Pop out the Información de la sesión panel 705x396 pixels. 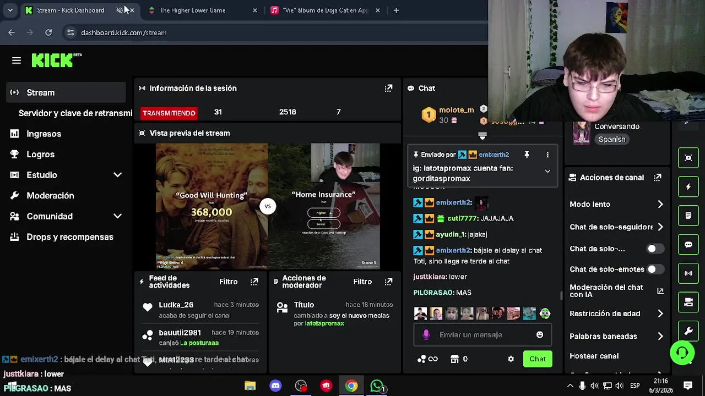pos(388,88)
